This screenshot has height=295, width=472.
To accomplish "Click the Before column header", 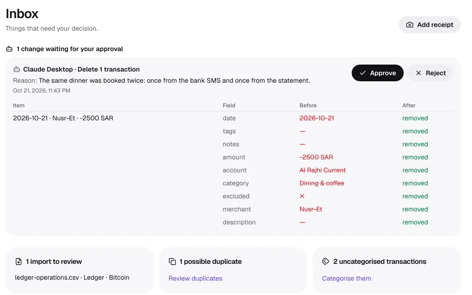I will [x=308, y=105].
